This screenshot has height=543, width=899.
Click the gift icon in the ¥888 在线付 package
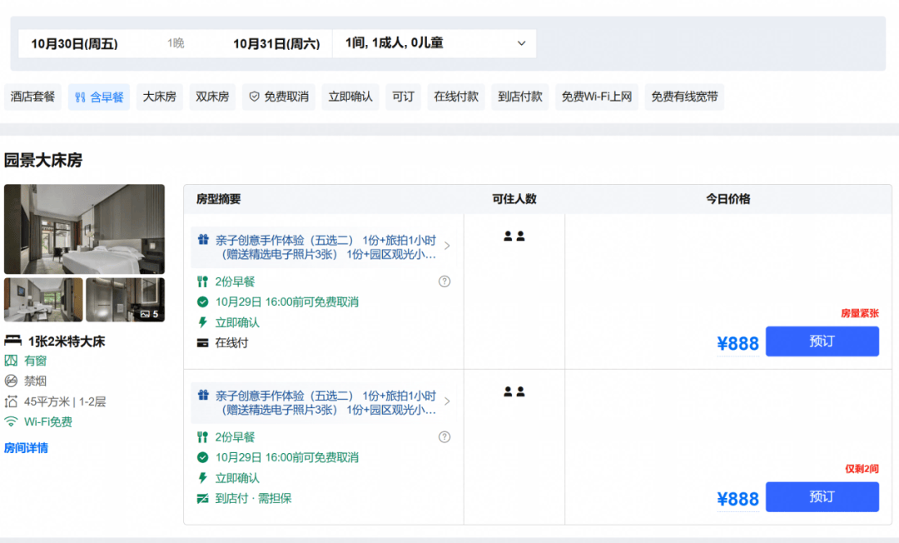[203, 240]
